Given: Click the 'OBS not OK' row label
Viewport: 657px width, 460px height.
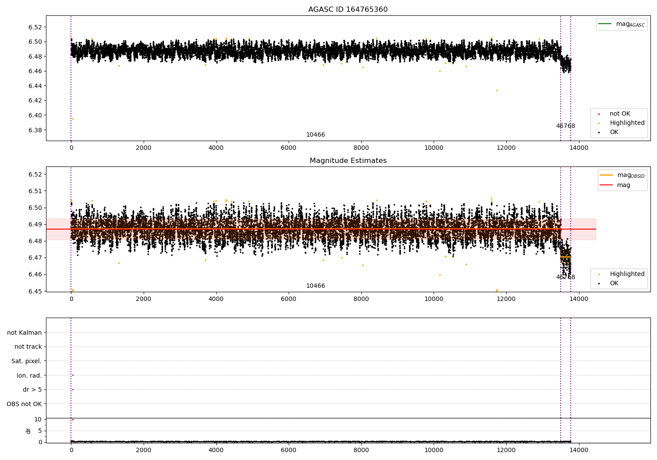Looking at the screenshot, I should tap(25, 404).
